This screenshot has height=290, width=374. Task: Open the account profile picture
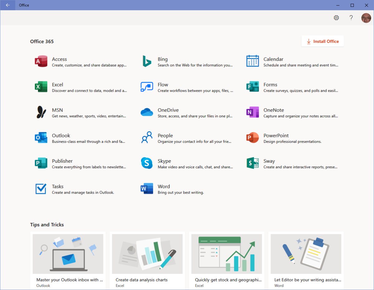[x=366, y=18]
